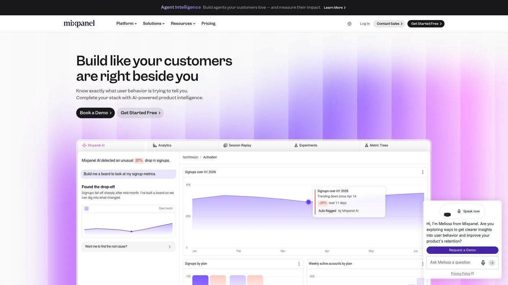
Task: Click the 'Auto-flagged' label in tooltip
Action: [x=327, y=211]
